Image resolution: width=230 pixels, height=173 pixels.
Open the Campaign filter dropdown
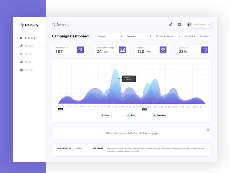pos(110,36)
